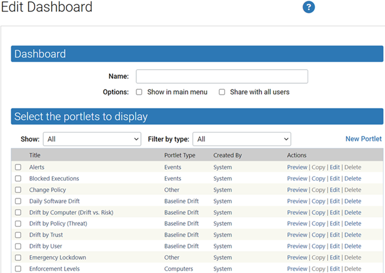This screenshot has width=385, height=273.
Task: Copy the Daily Software Drift portlet
Action: click(x=318, y=201)
